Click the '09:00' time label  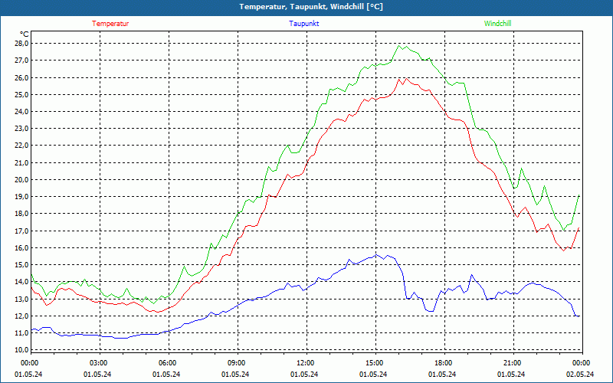coord(237,363)
